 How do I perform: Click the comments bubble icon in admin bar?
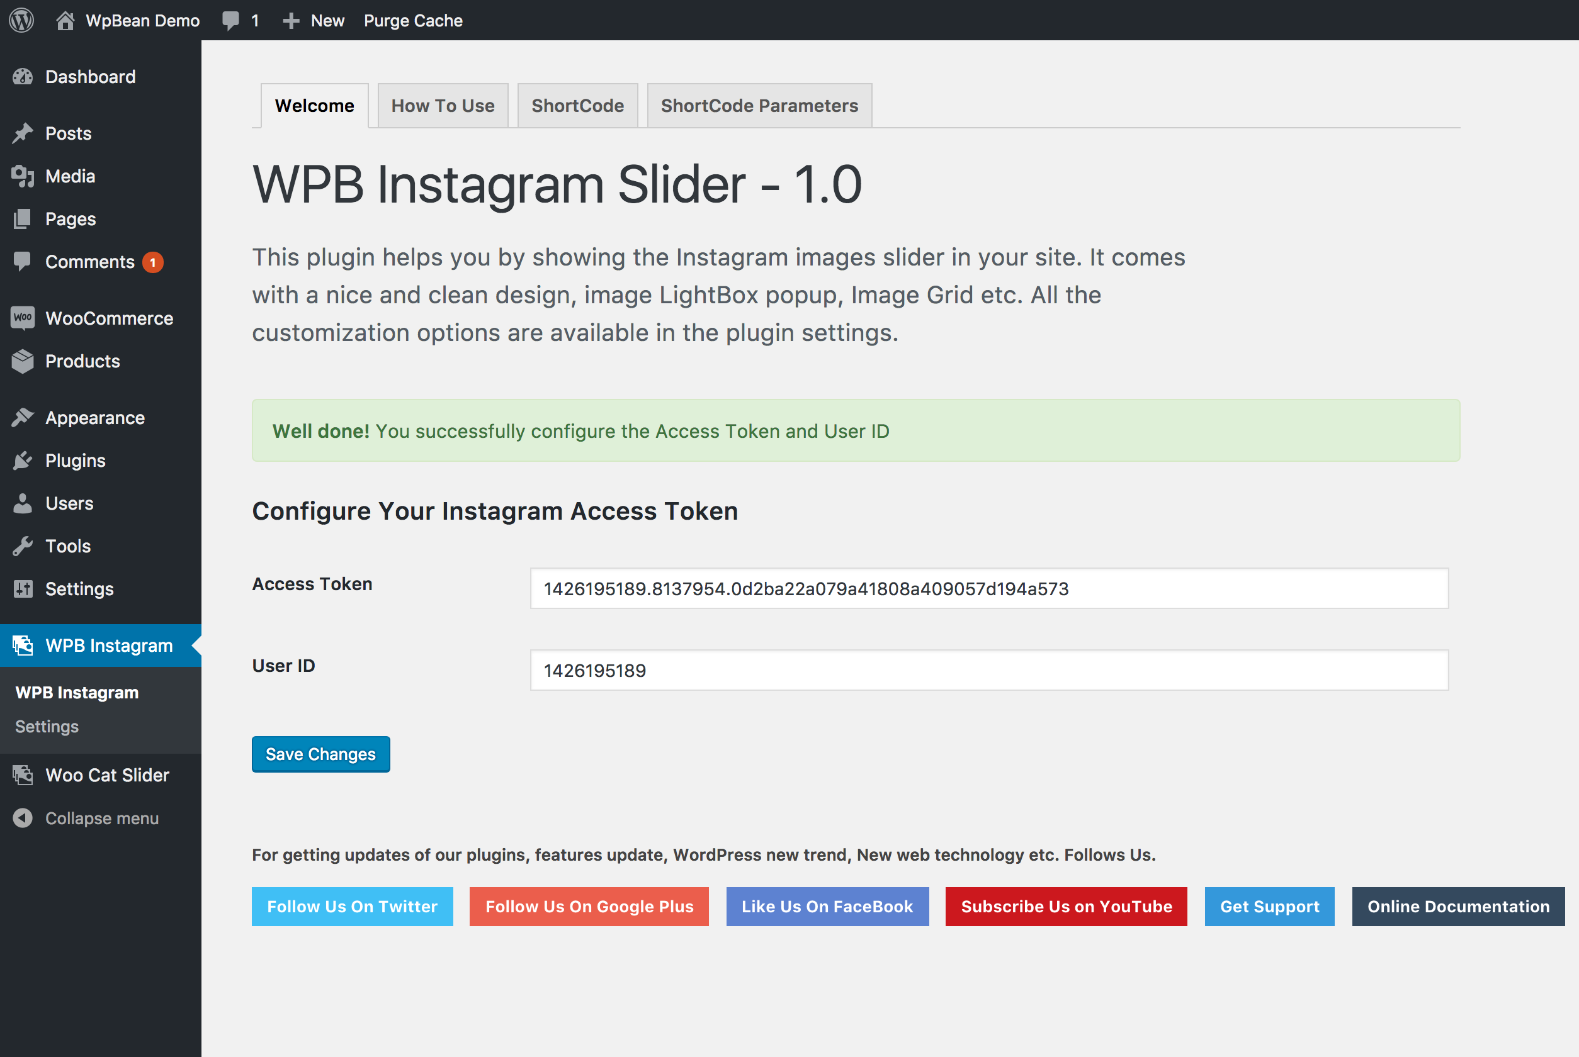coord(230,21)
